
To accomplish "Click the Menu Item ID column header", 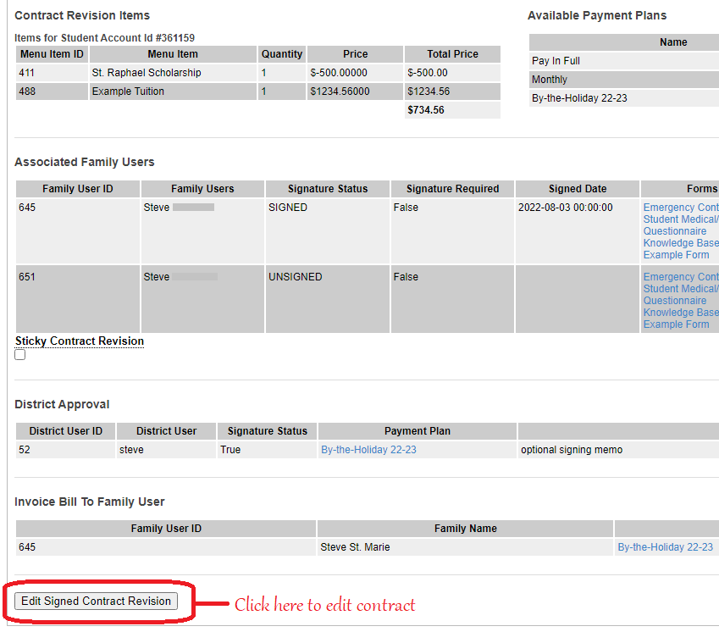I will tap(51, 54).
